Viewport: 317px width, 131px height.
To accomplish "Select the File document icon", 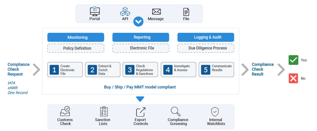I will pyautogui.click(x=186, y=12).
